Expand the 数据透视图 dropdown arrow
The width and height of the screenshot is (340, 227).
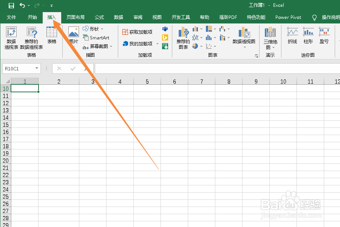click(244, 47)
